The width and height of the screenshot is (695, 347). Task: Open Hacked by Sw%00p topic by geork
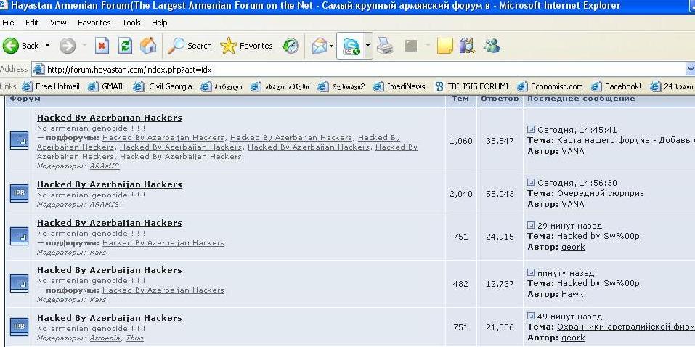598,236
